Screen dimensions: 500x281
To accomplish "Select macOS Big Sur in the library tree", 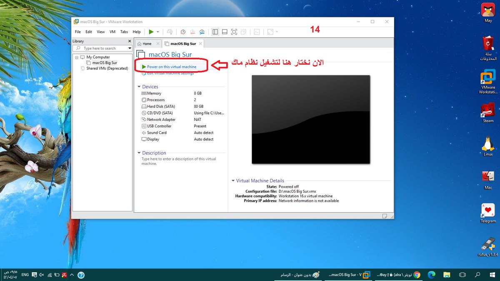I will pyautogui.click(x=105, y=63).
